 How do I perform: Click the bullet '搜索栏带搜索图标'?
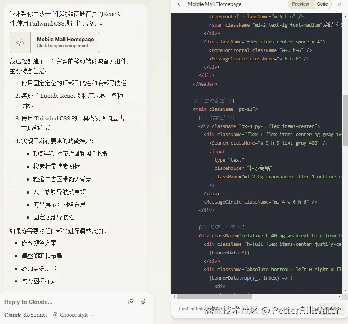click(56, 166)
